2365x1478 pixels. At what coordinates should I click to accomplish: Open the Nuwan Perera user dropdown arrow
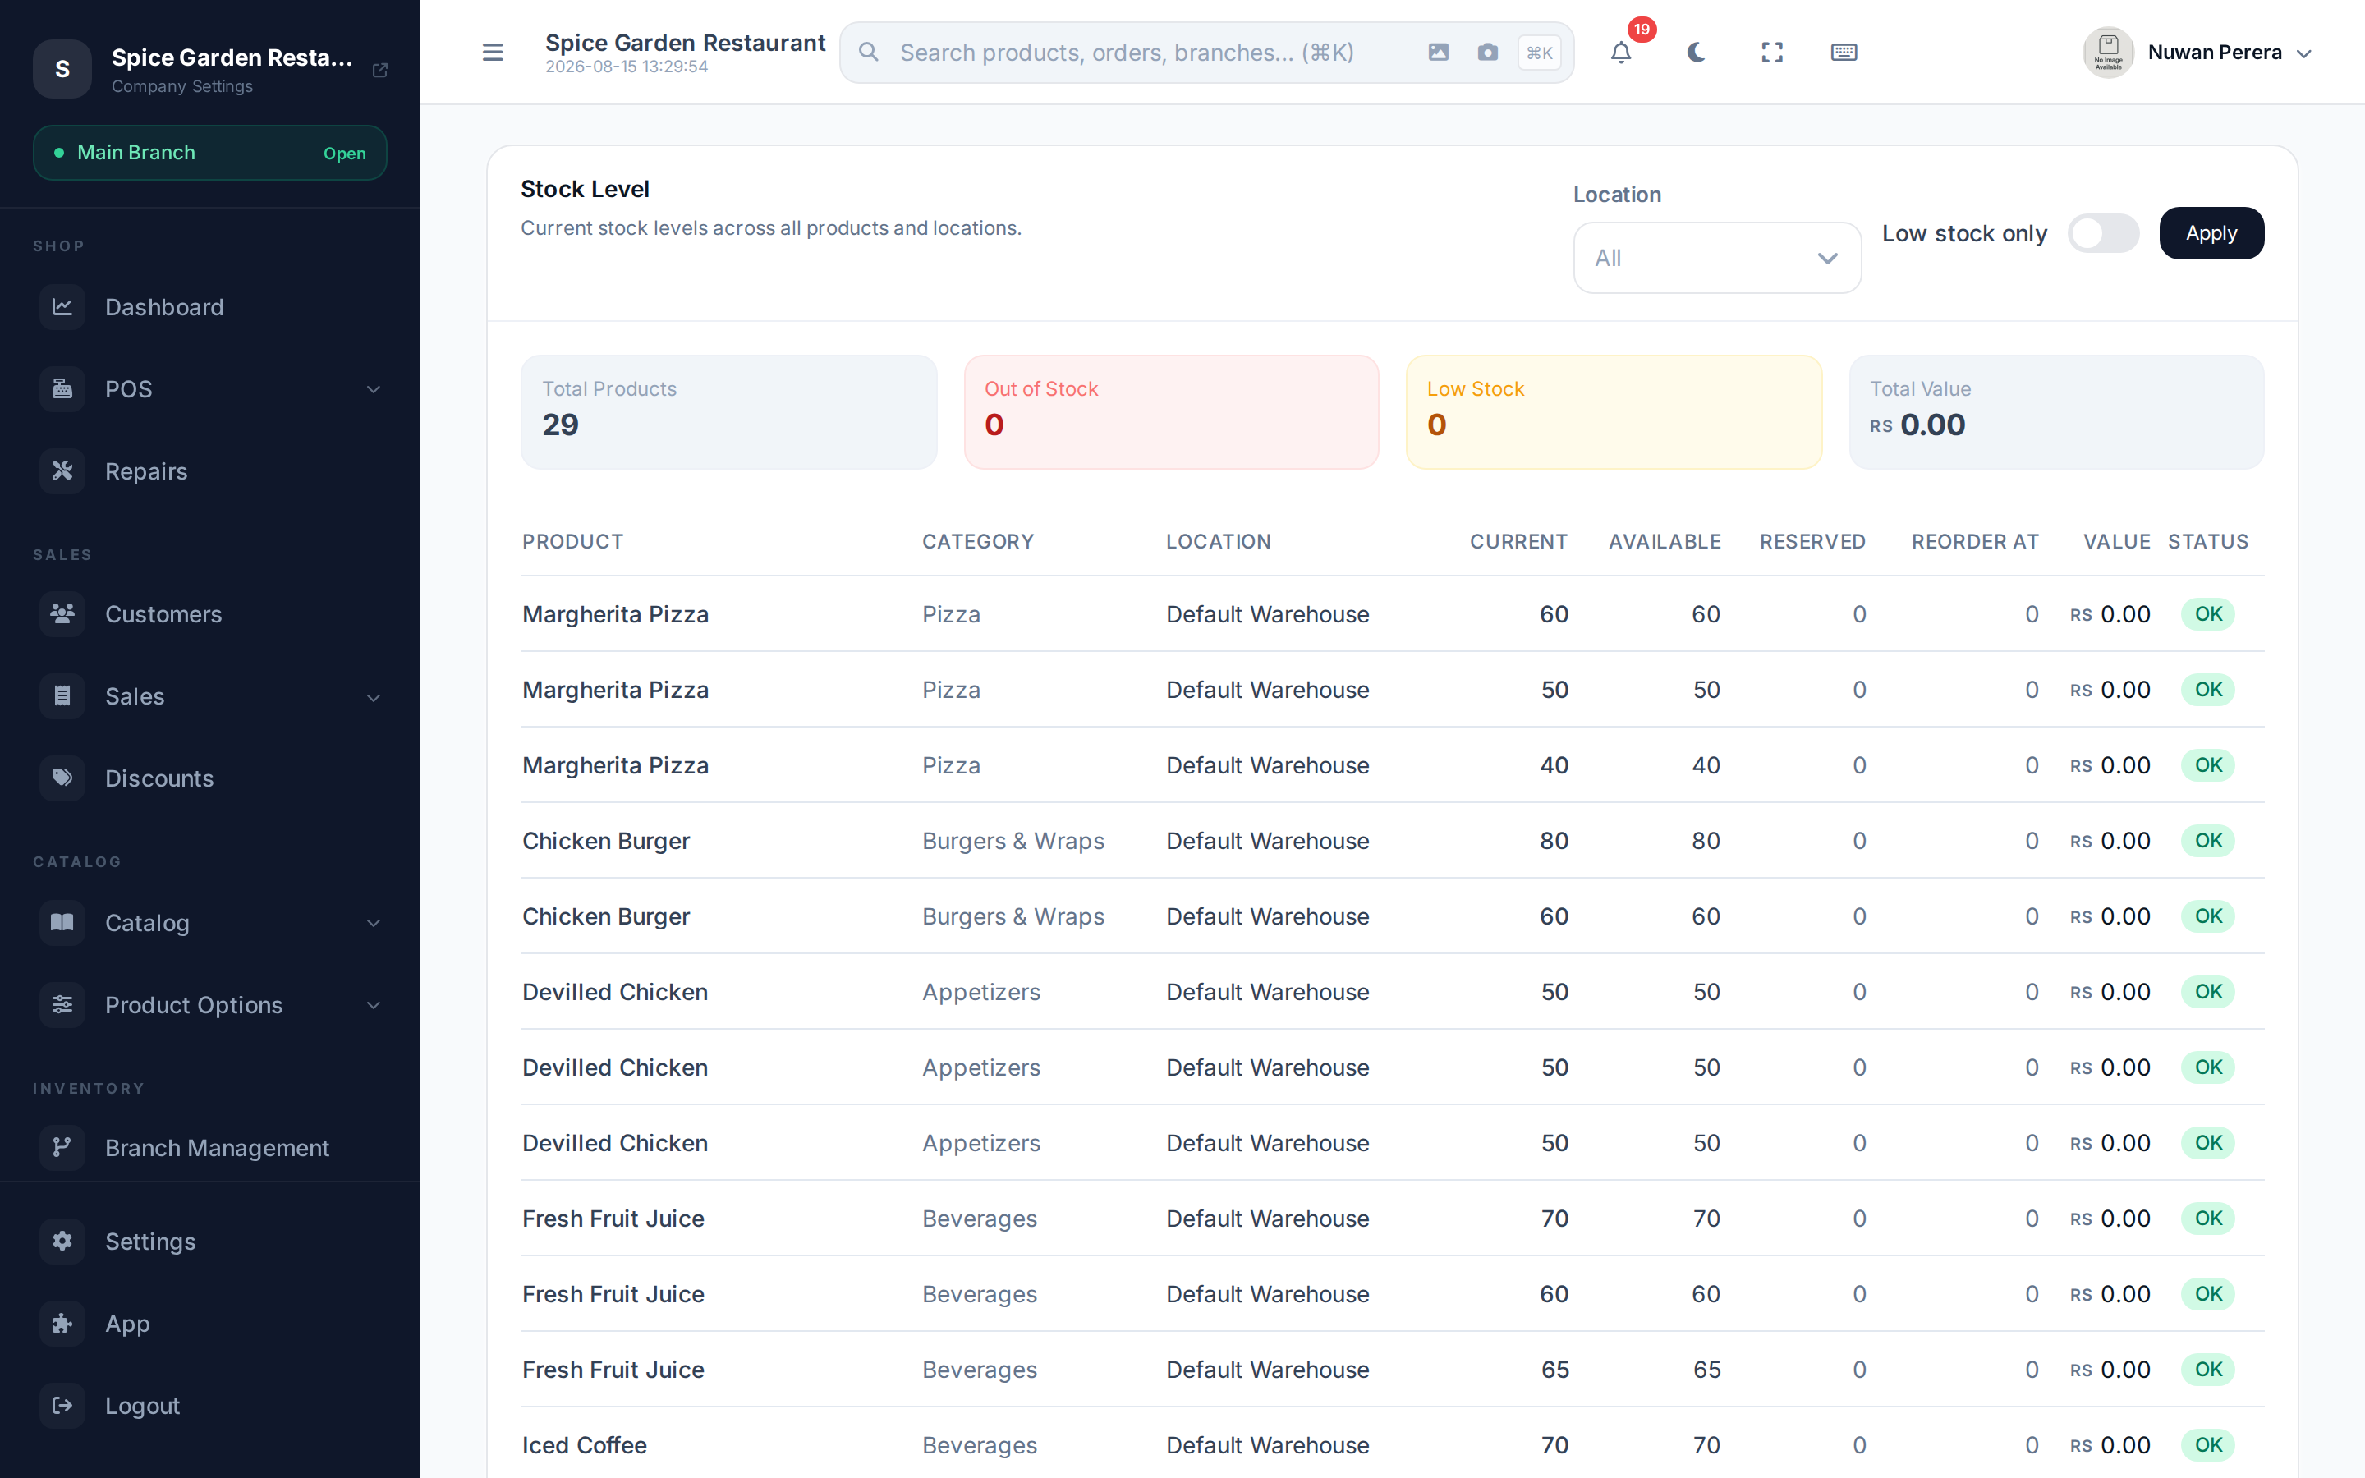[2304, 53]
